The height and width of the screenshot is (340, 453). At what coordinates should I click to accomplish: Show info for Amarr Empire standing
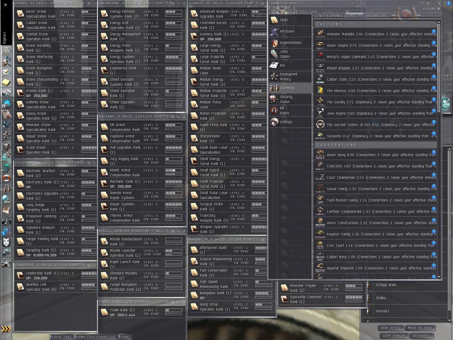[x=434, y=42]
